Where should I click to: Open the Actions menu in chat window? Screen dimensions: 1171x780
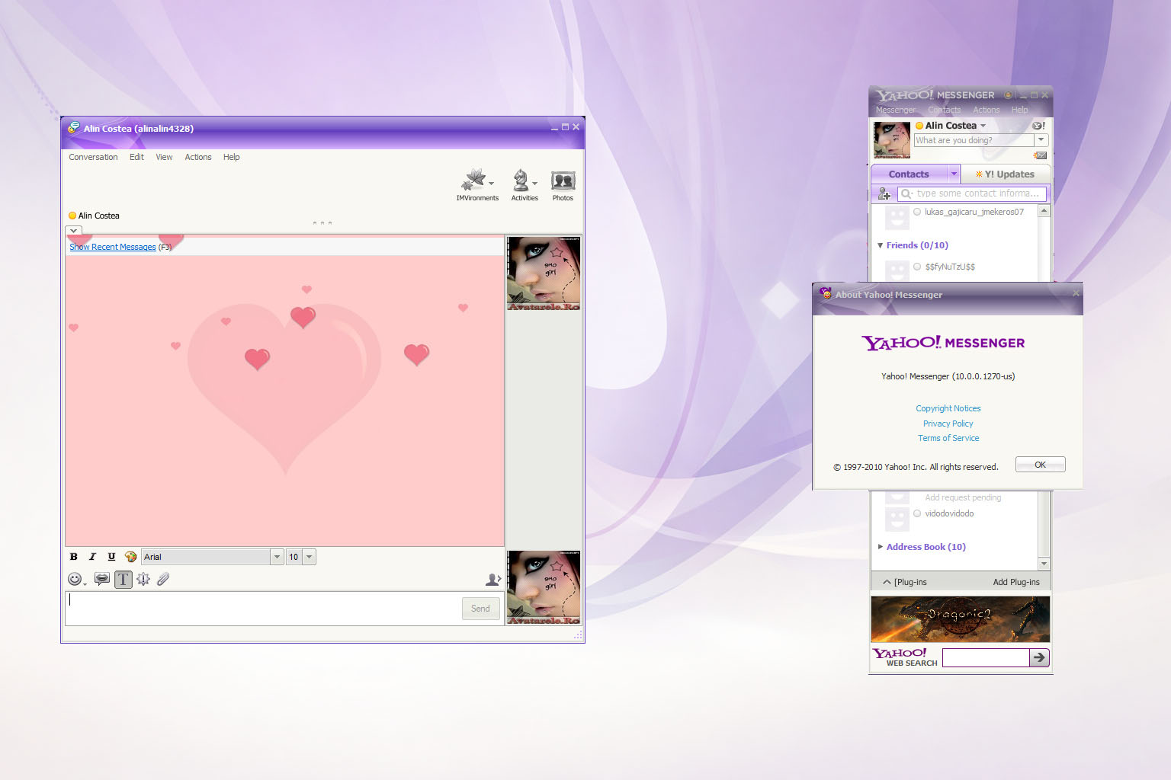(x=198, y=157)
